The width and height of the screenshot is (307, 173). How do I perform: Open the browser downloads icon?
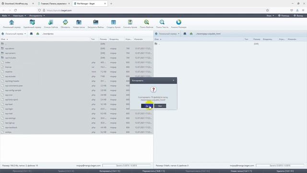pos(297,10)
